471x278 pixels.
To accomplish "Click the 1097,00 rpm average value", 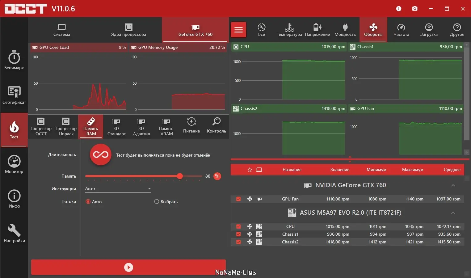I will pyautogui.click(x=448, y=199).
